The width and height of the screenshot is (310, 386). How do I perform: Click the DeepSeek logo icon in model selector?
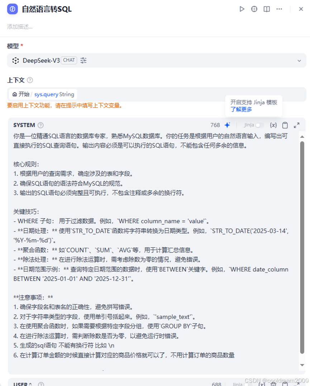(x=15, y=60)
